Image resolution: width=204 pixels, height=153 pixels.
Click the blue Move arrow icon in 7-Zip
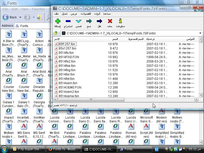[x=99, y=21]
